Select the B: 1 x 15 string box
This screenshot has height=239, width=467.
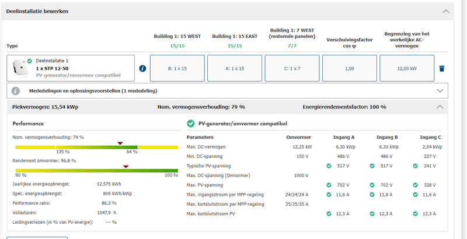tap(177, 68)
